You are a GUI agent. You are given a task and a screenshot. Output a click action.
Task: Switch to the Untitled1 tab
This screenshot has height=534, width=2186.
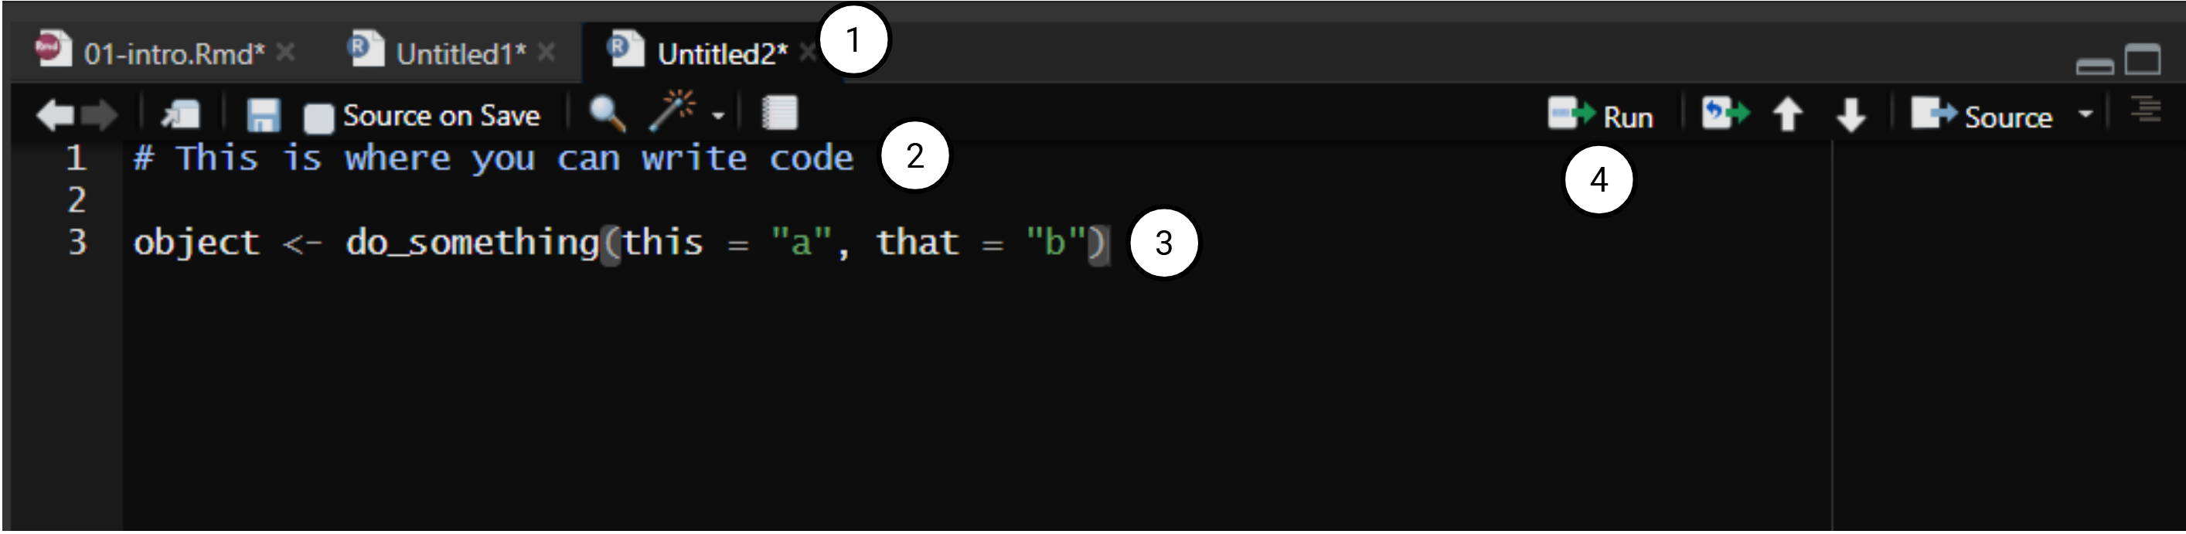(x=460, y=54)
